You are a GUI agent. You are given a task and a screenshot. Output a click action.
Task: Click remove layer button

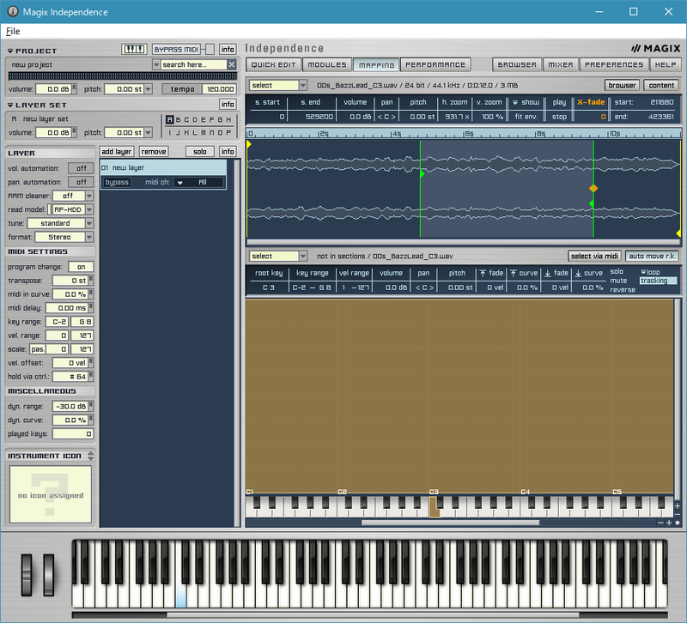(x=154, y=152)
